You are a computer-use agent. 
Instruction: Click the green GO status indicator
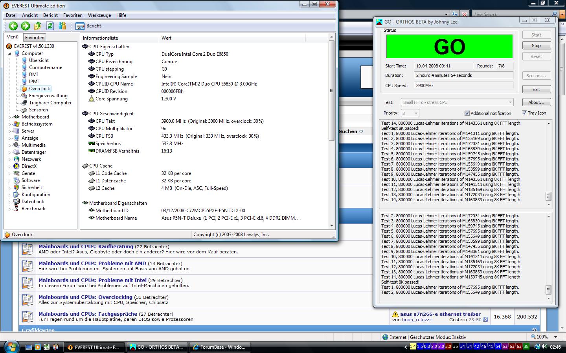(x=449, y=46)
